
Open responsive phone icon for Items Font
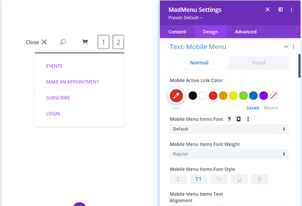pyautogui.click(x=238, y=119)
